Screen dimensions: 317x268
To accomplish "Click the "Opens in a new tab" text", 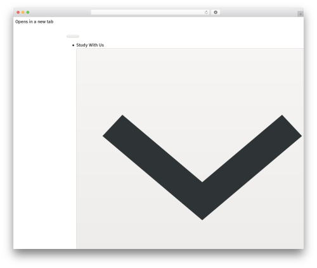I will [34, 22].
